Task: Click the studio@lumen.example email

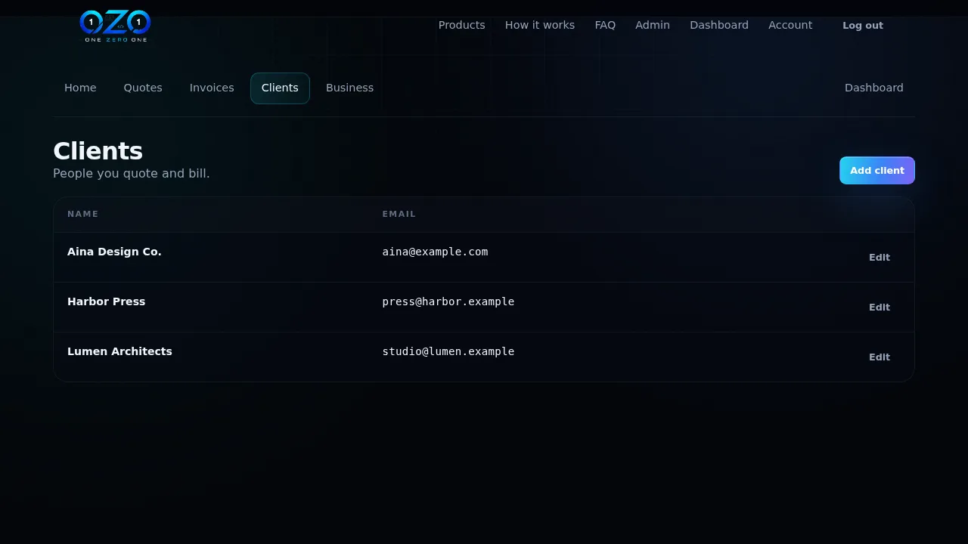Action: pyautogui.click(x=448, y=351)
